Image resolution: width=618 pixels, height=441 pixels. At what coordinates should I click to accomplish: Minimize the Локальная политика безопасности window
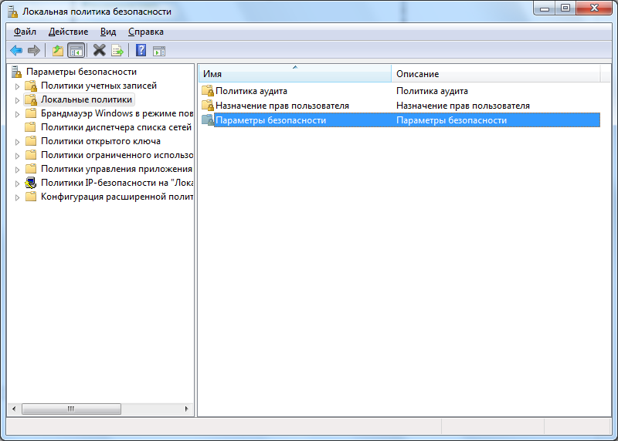click(x=545, y=8)
